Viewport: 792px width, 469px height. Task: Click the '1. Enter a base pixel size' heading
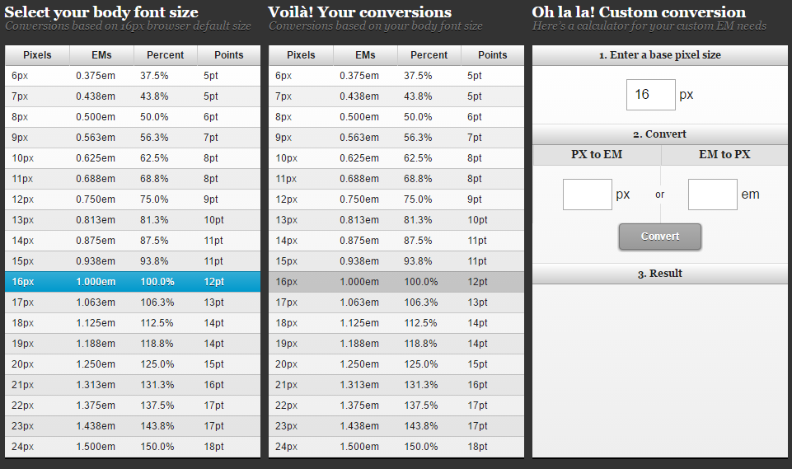tap(659, 55)
